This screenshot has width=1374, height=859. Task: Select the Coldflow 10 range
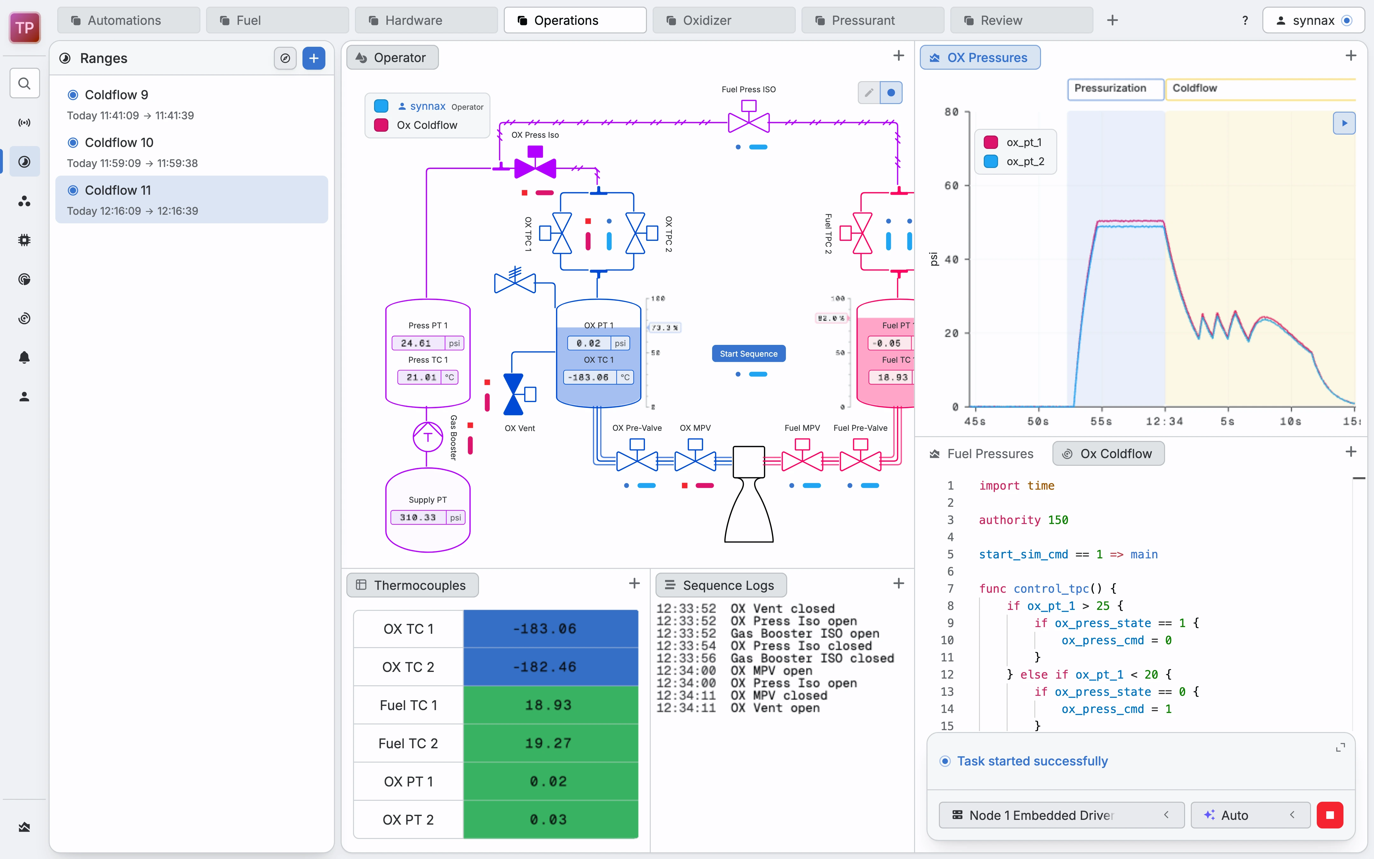191,152
